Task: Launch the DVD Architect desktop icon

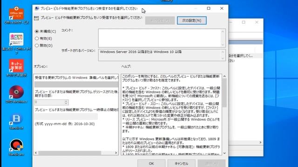Action: coord(16,94)
